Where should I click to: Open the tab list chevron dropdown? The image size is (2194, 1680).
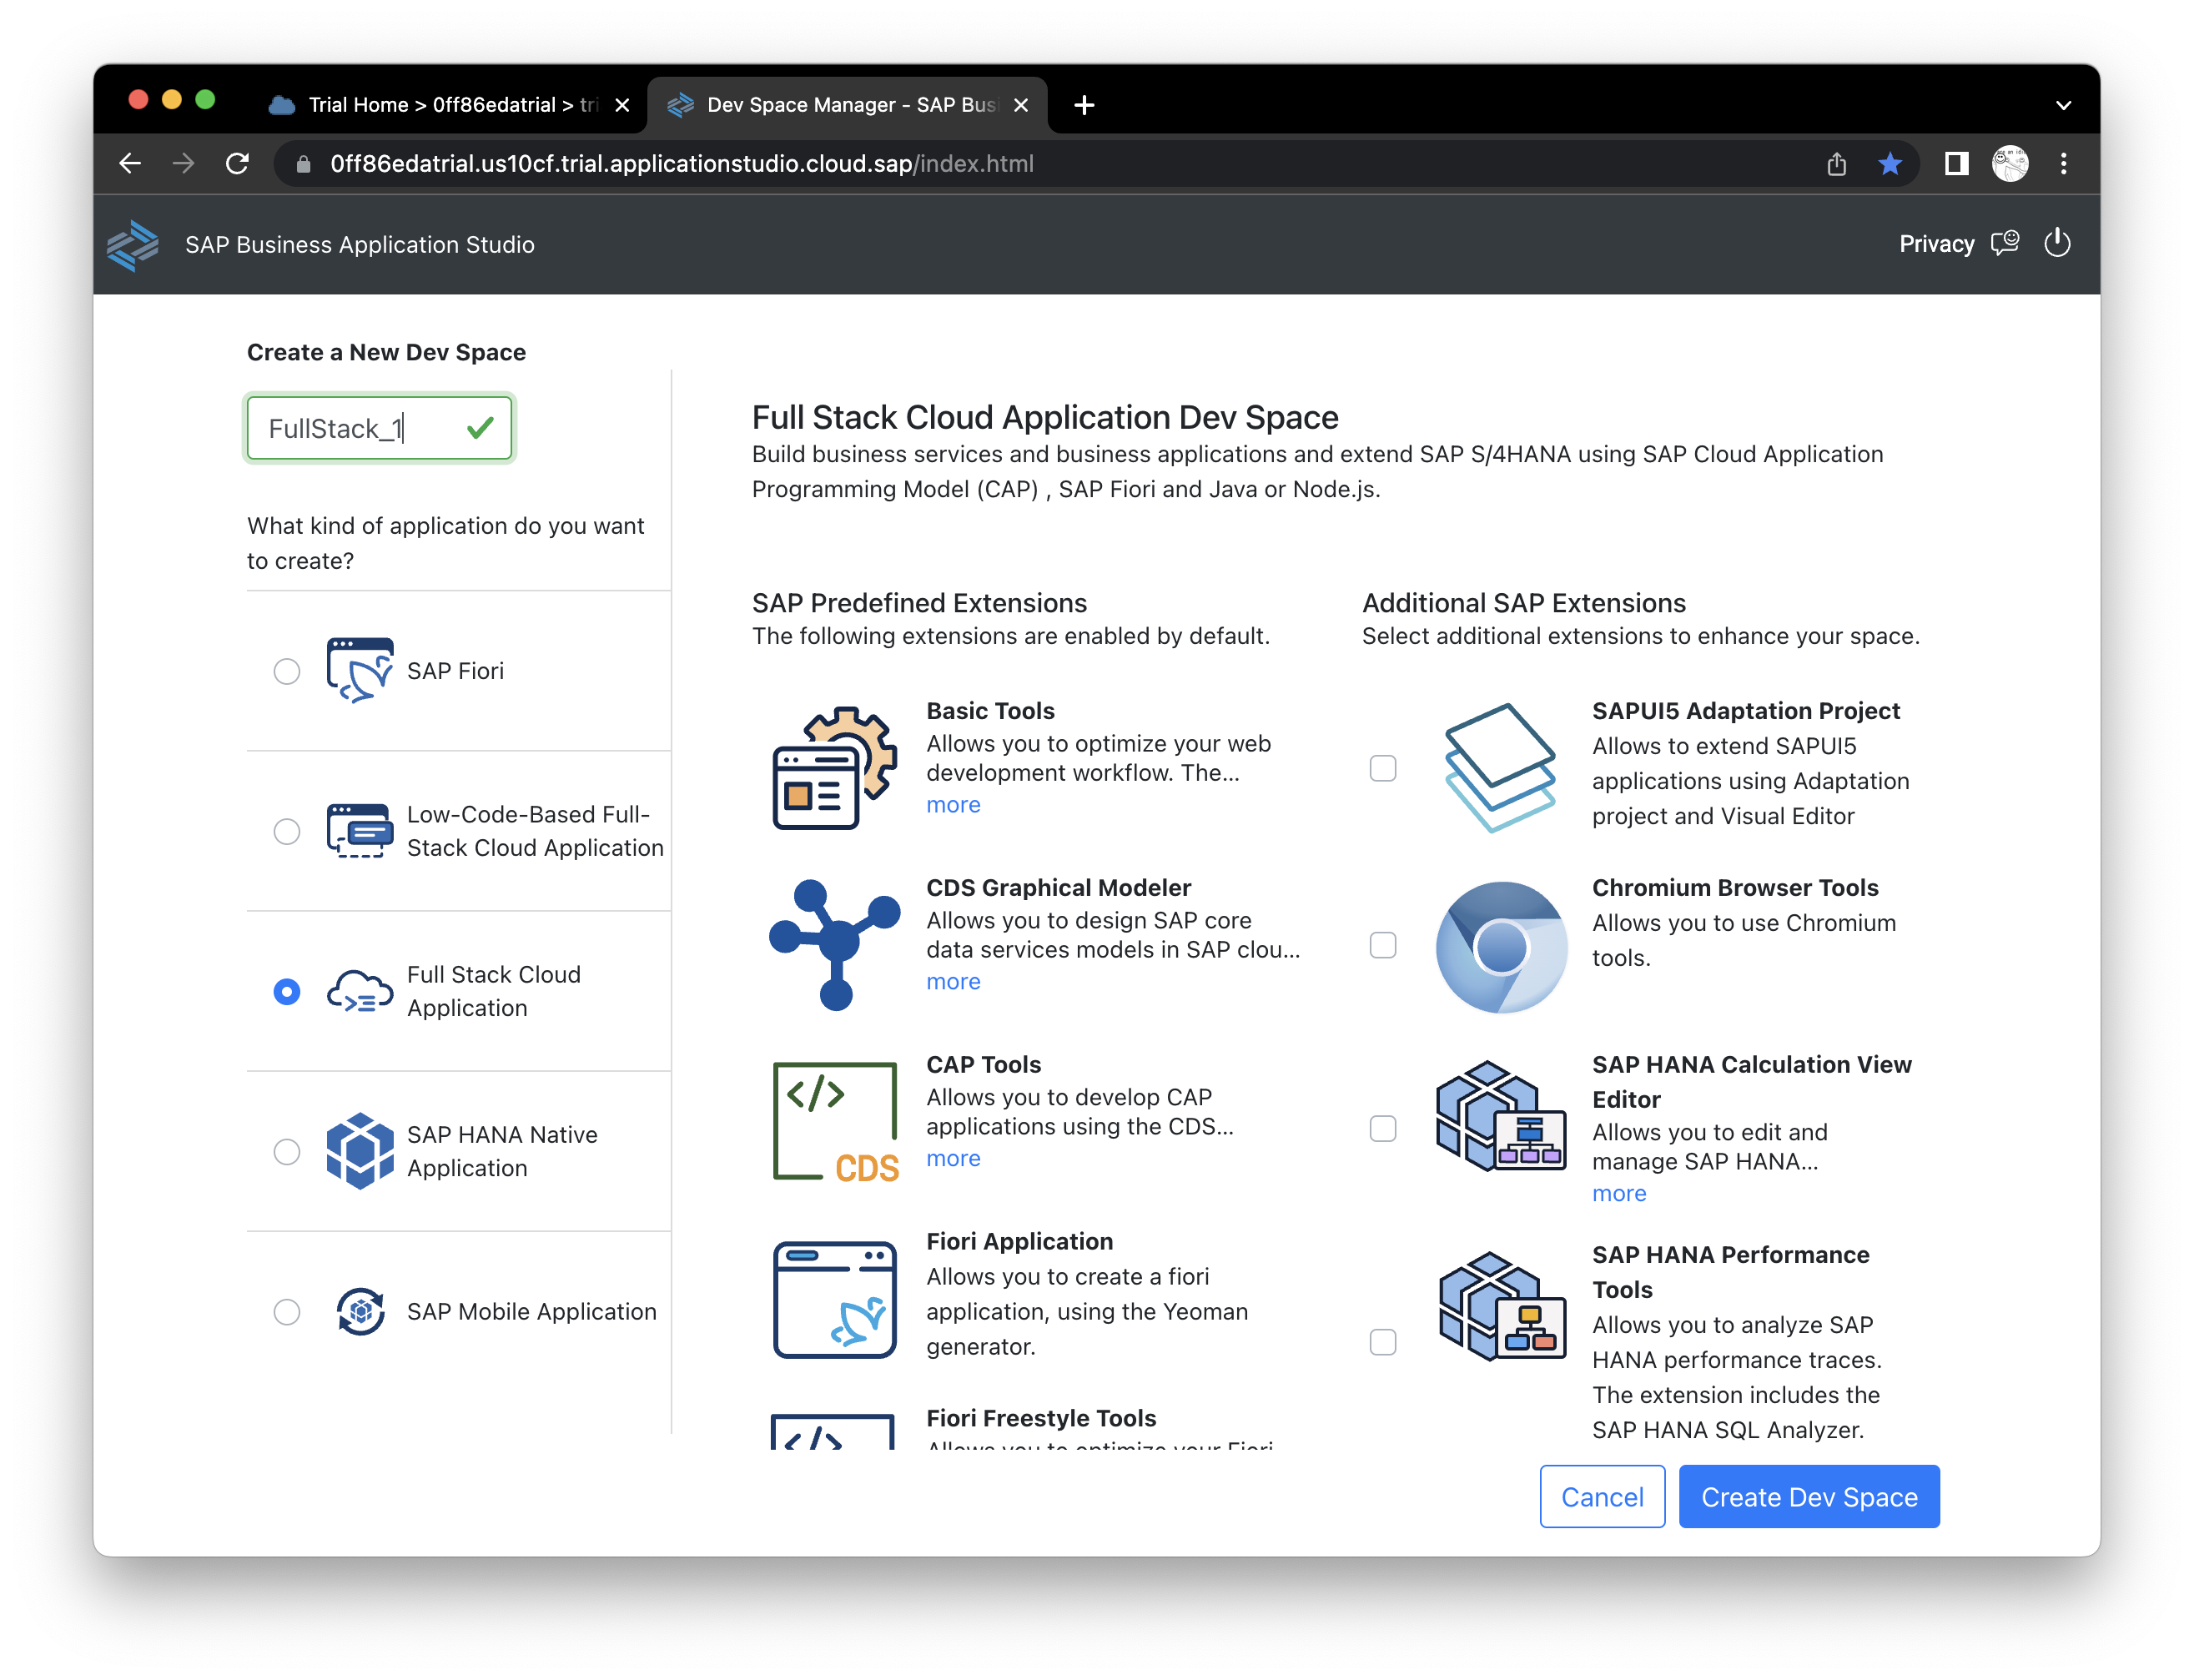click(x=2062, y=105)
